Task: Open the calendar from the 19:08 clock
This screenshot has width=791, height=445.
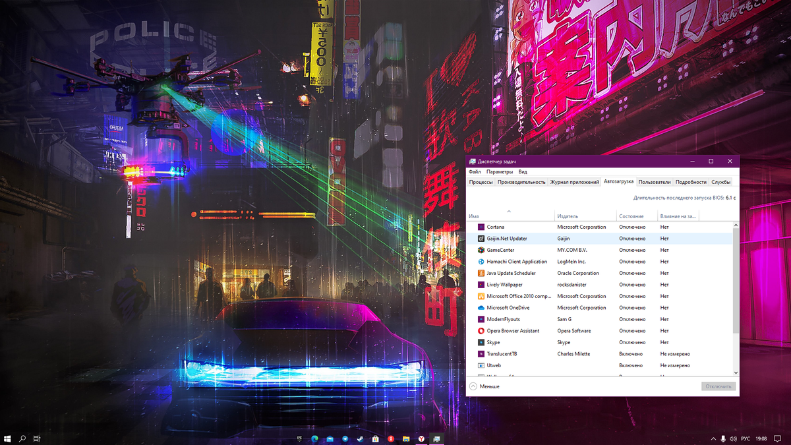Action: point(762,438)
